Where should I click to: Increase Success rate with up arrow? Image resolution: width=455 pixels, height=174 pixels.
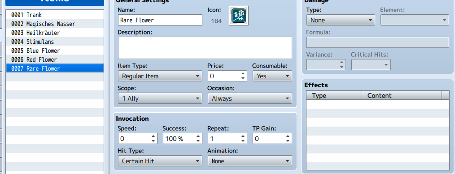[198, 136]
